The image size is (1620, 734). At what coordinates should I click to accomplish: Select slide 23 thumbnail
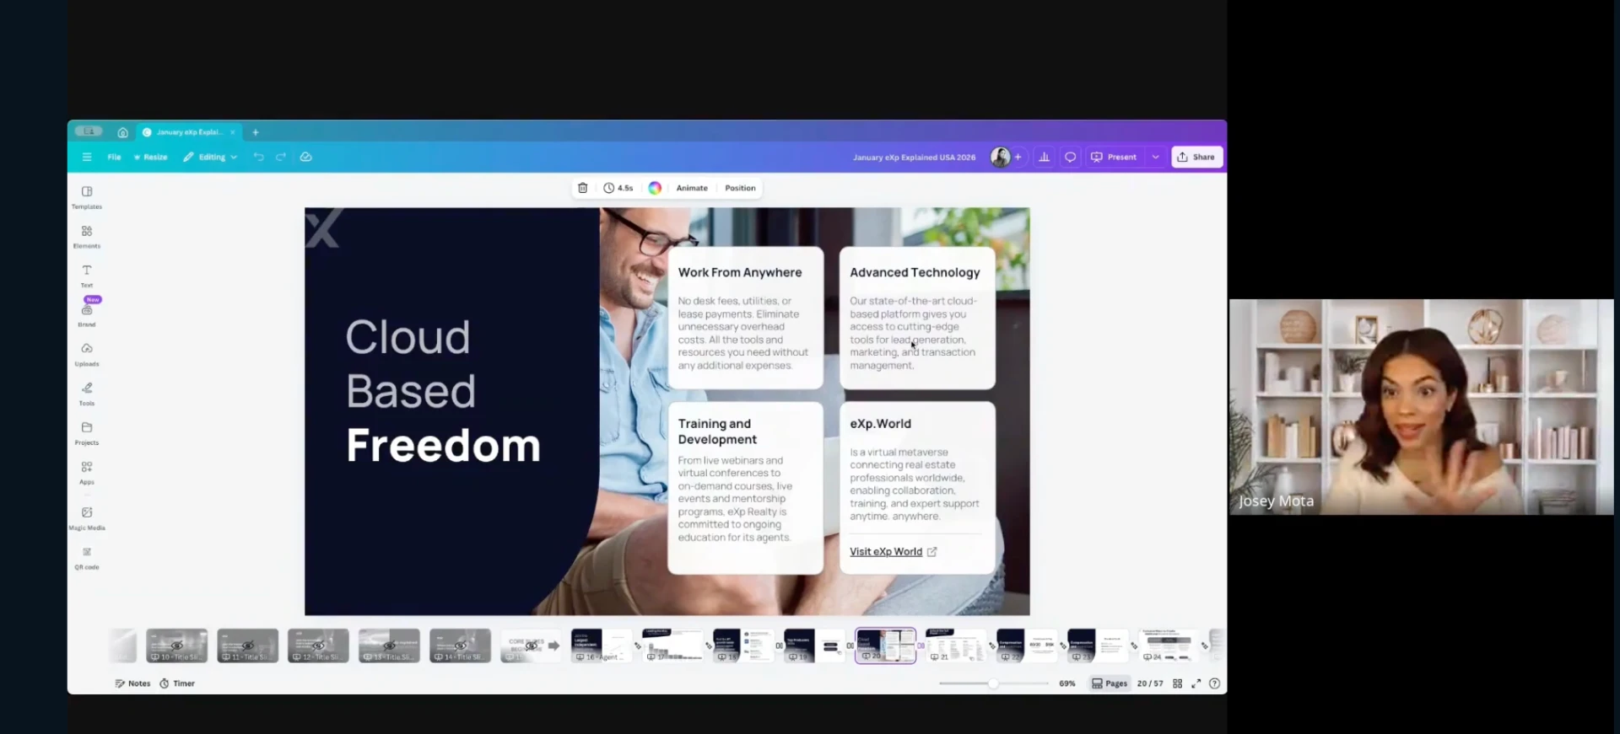1097,646
